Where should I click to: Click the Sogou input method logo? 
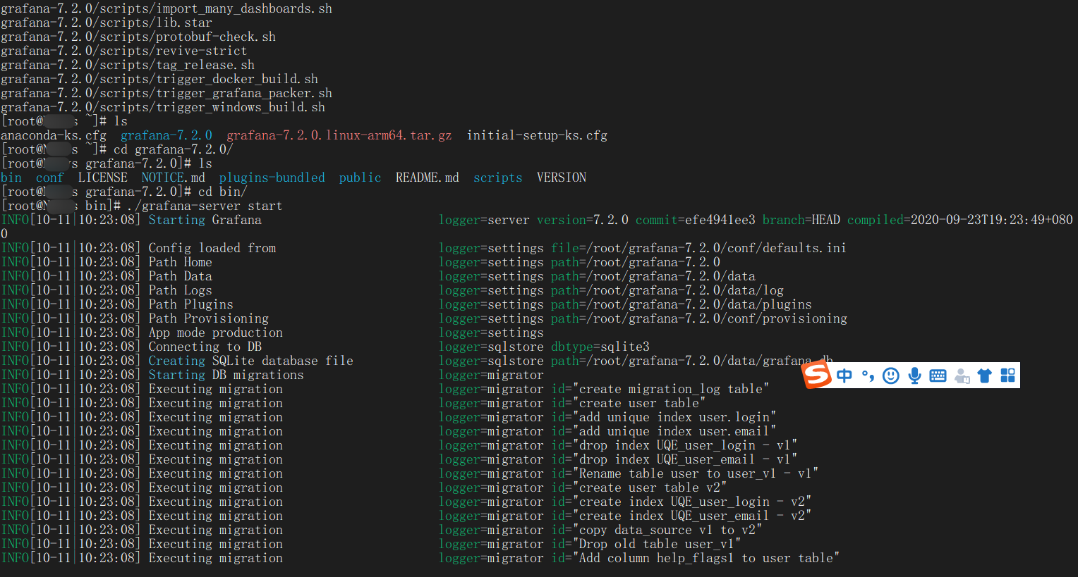click(x=818, y=374)
